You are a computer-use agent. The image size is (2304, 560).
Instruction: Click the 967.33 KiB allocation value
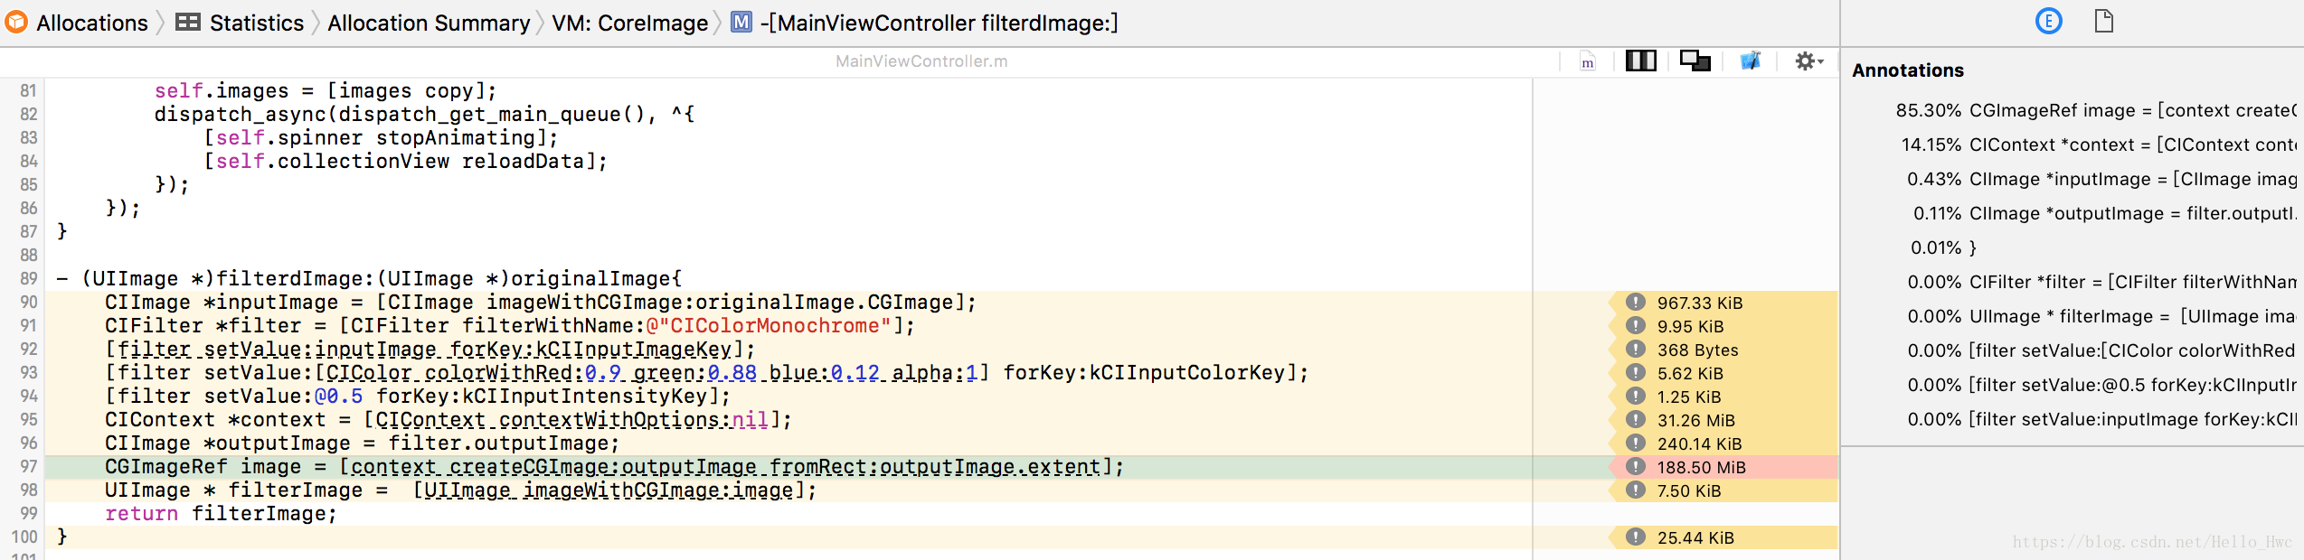click(x=1700, y=303)
